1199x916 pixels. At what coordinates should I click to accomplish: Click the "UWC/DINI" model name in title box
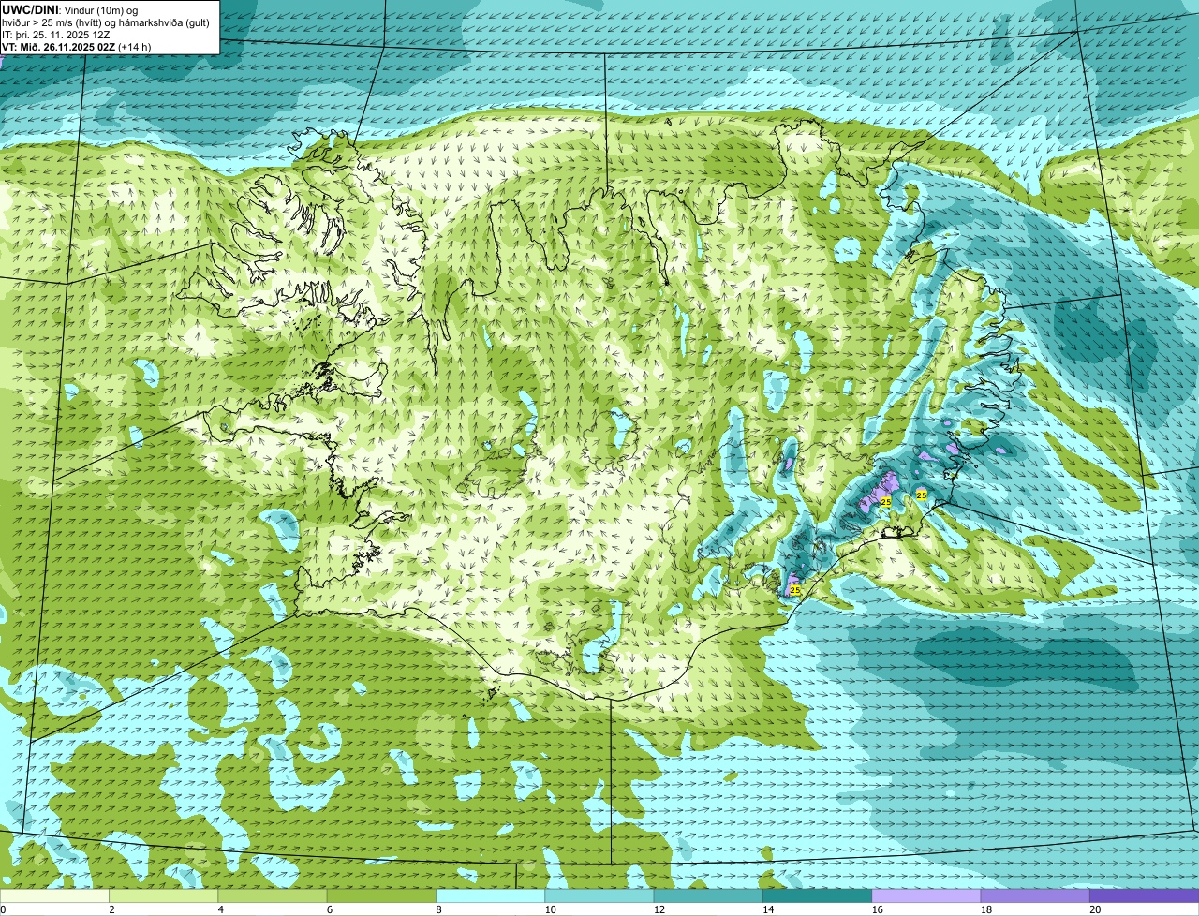point(30,9)
